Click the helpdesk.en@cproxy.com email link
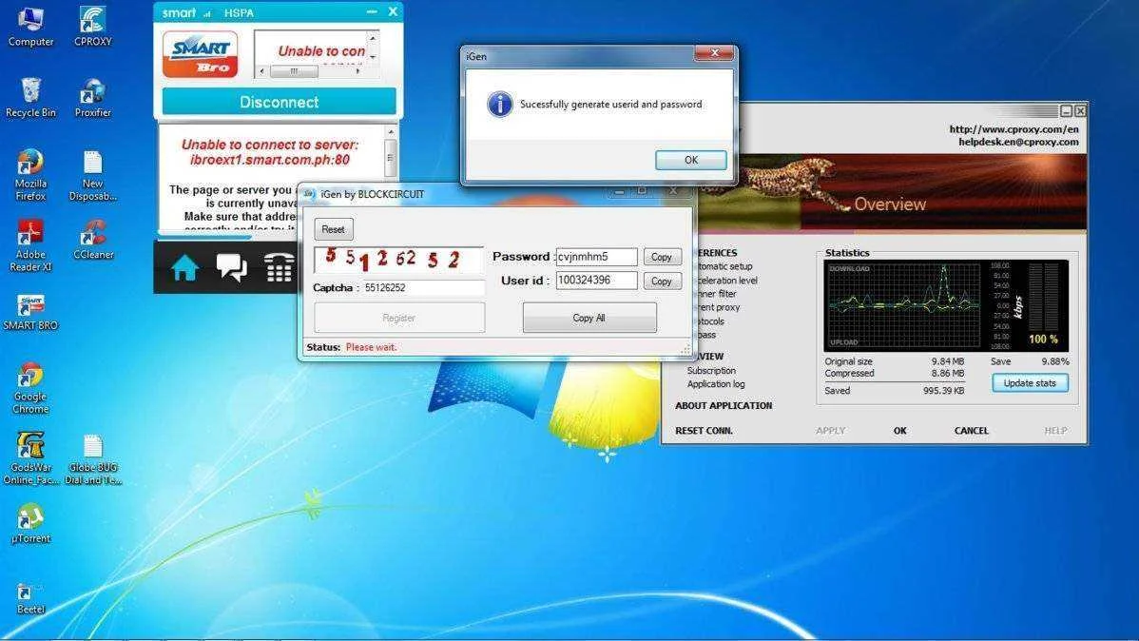 click(x=1018, y=142)
